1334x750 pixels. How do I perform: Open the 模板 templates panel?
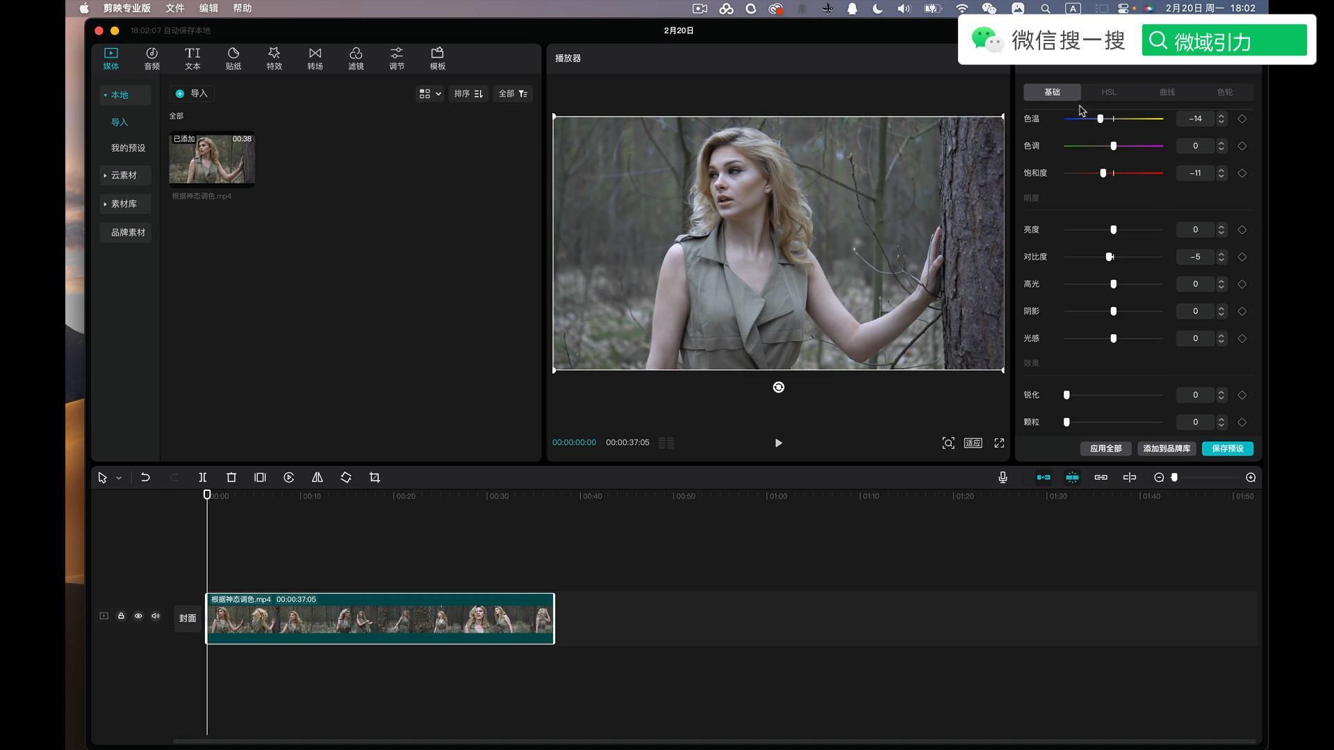438,58
